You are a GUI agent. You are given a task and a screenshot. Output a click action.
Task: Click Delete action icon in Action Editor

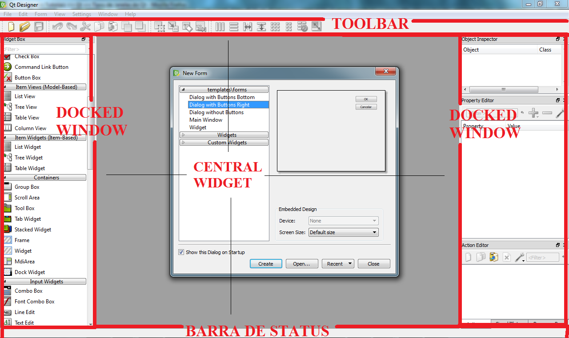tap(506, 257)
